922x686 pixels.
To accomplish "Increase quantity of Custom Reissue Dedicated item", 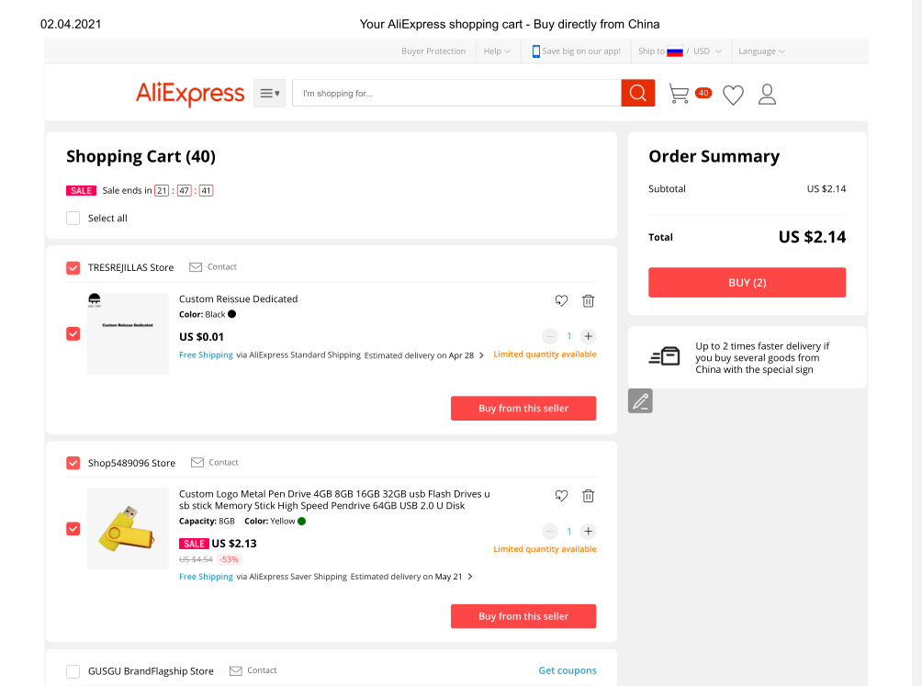I will click(x=588, y=336).
